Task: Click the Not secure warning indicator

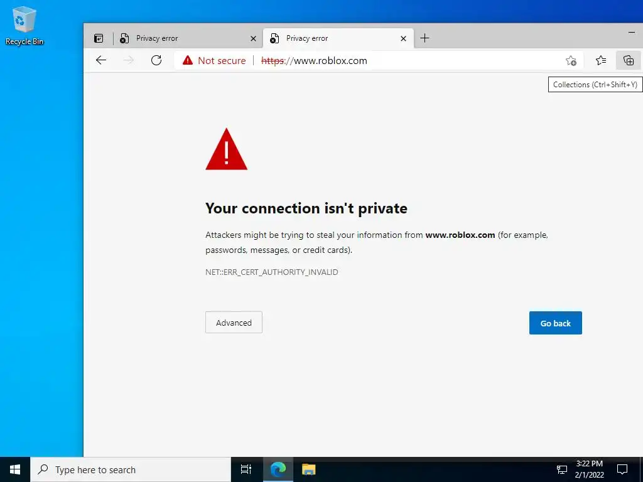Action: (215, 61)
